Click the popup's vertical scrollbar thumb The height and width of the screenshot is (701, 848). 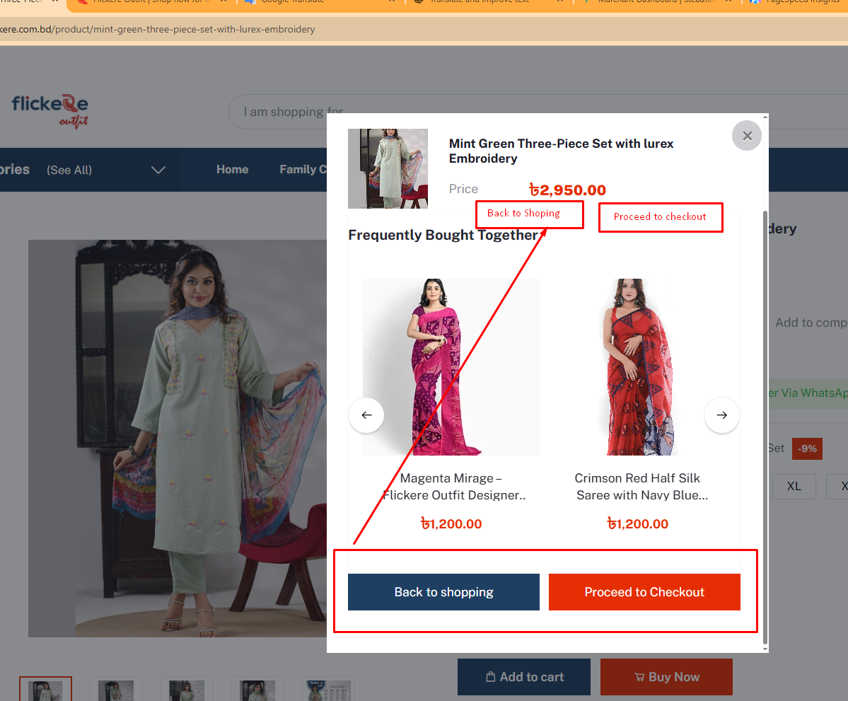[765, 424]
